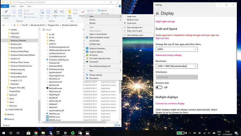Click the New folder icon
241x136 pixels.
(x=70, y=12)
